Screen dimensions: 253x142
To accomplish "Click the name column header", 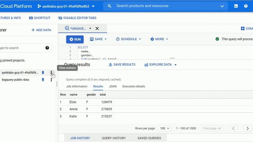I will click(x=74, y=95).
